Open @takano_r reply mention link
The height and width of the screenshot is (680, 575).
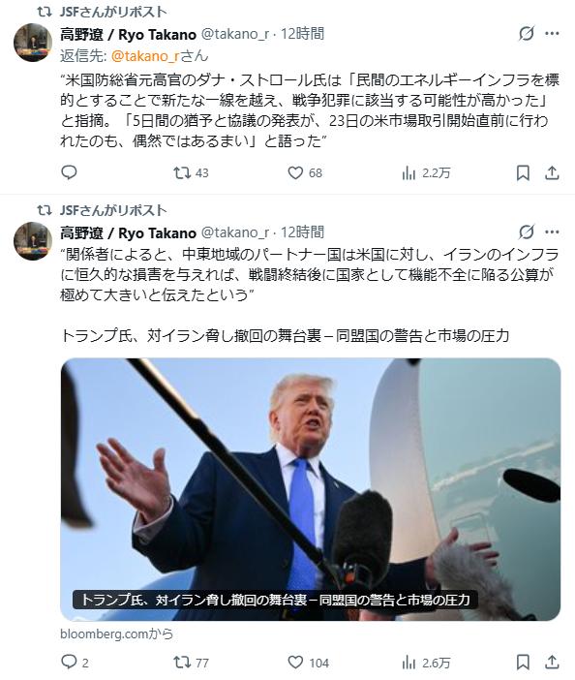(x=145, y=55)
